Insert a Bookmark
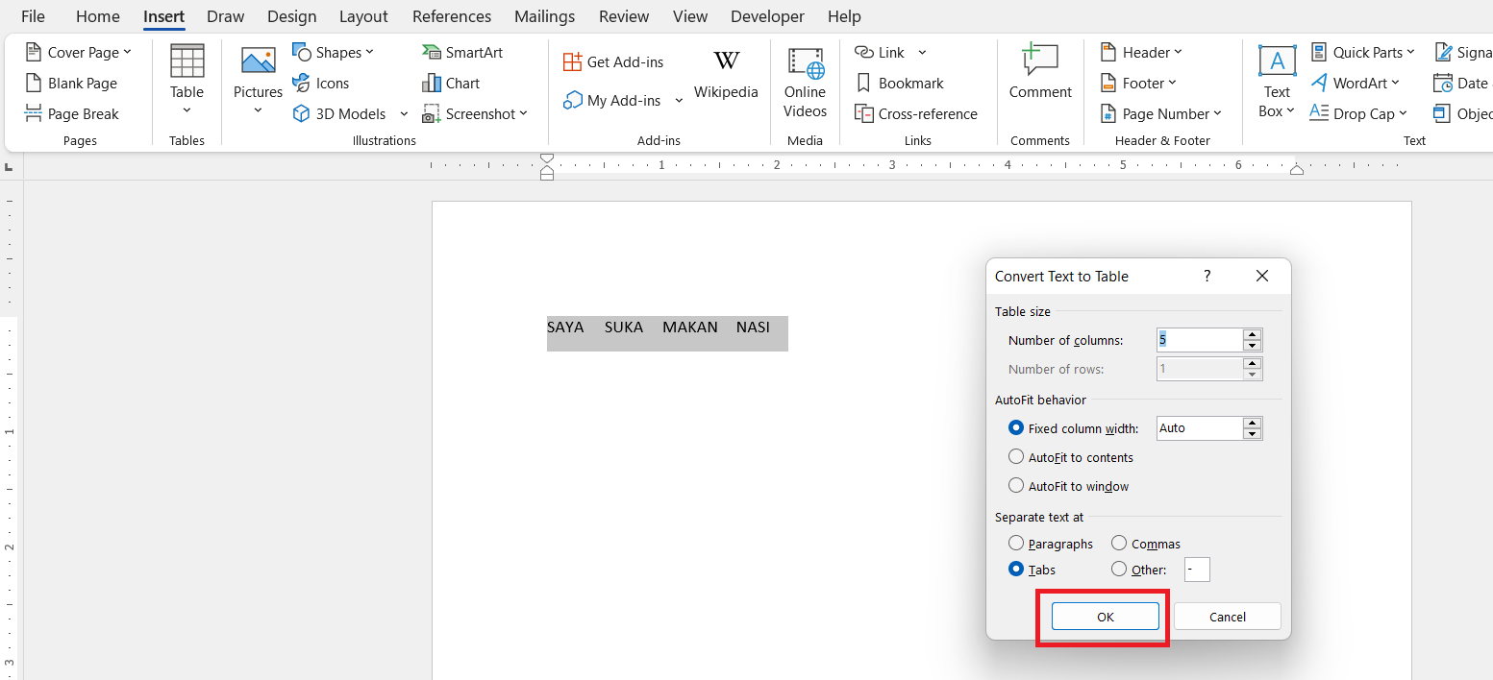The height and width of the screenshot is (680, 1493). coord(900,84)
